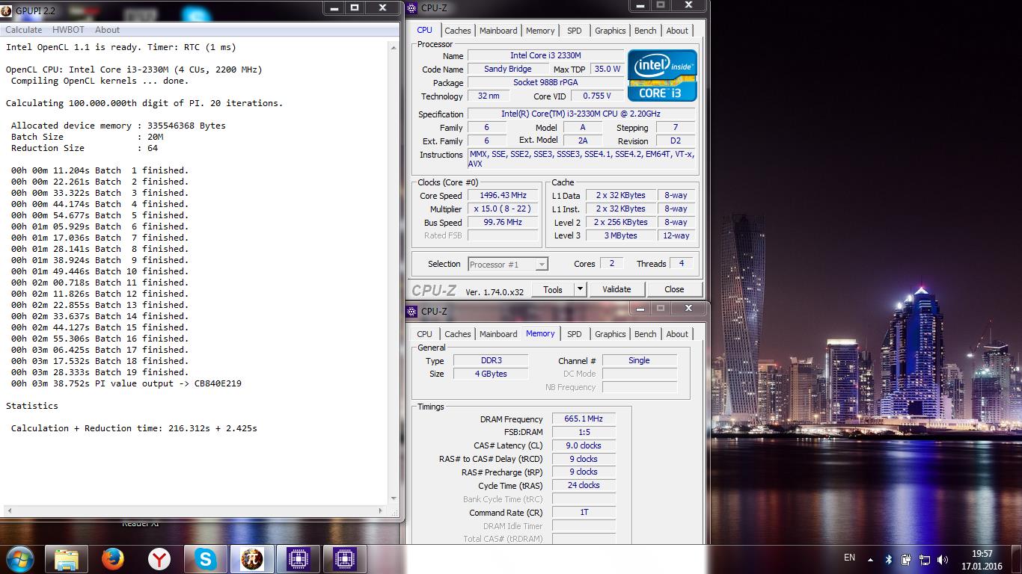
Task: Open Graphics tab in lower CPU-Z window
Action: coord(611,334)
